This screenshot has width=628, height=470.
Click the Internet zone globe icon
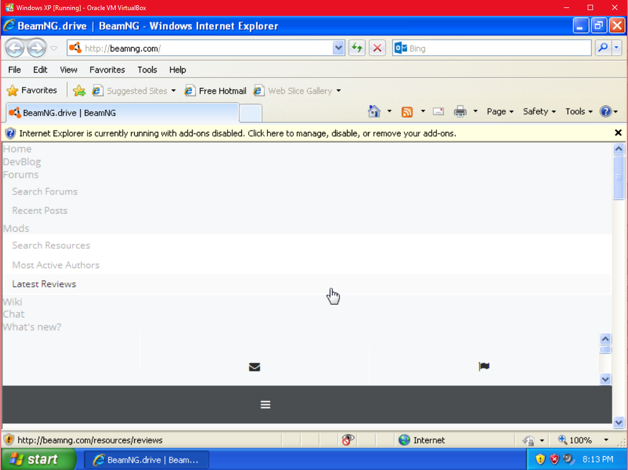[404, 440]
